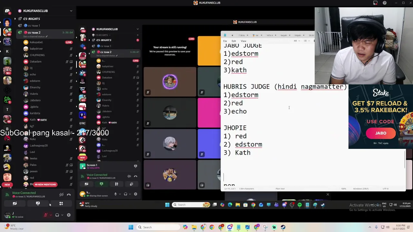Viewport: 413px width, 232px height.
Task: Toggle noise suppression icon beside Voice Connected
Action: pos(61,195)
